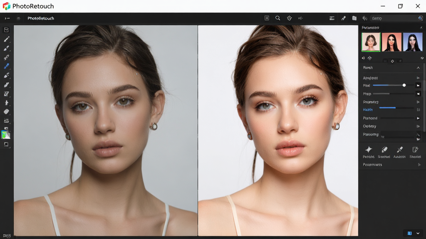Click the retouched photo on the right

pos(278,130)
